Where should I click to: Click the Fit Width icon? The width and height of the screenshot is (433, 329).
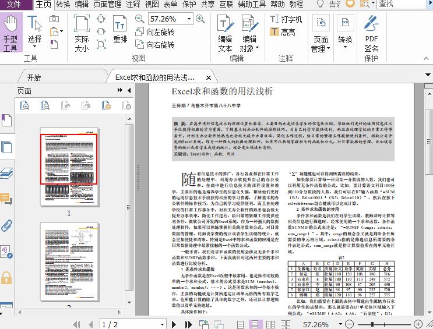tap(101, 31)
